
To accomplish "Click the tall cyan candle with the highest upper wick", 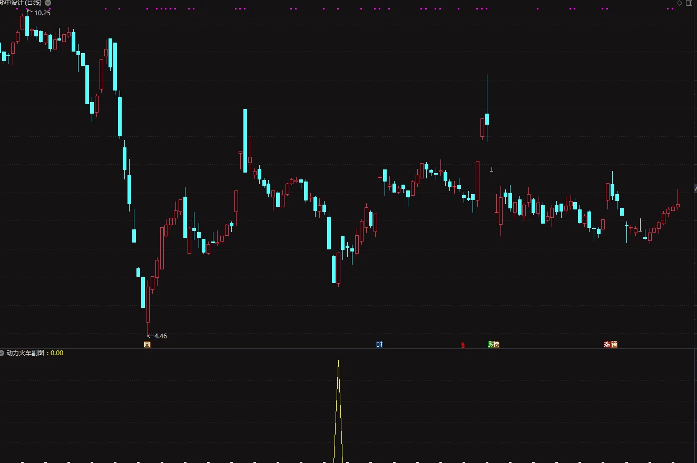I will [x=487, y=118].
